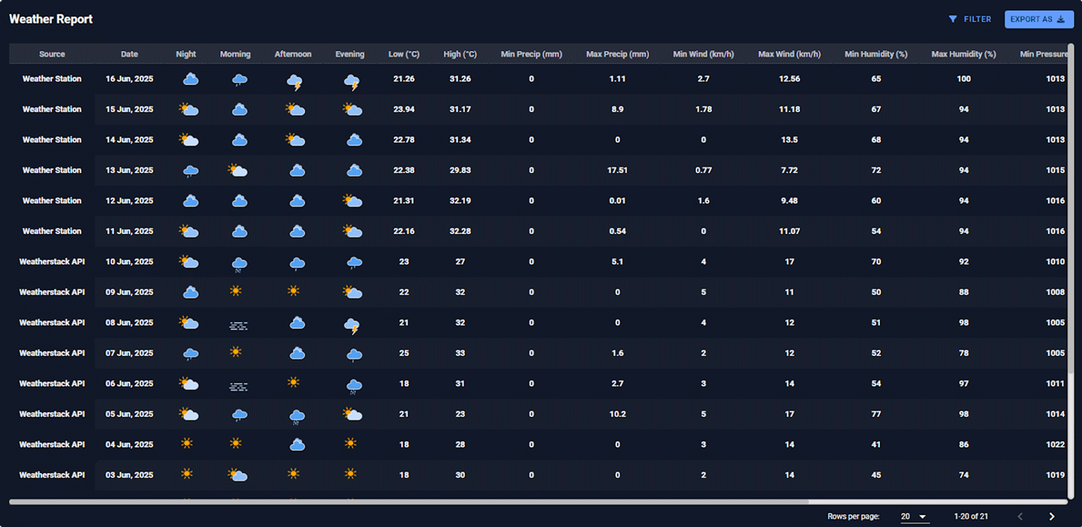Go to next page with right chevron
Viewport: 1082px width, 527px height.
(x=1052, y=516)
